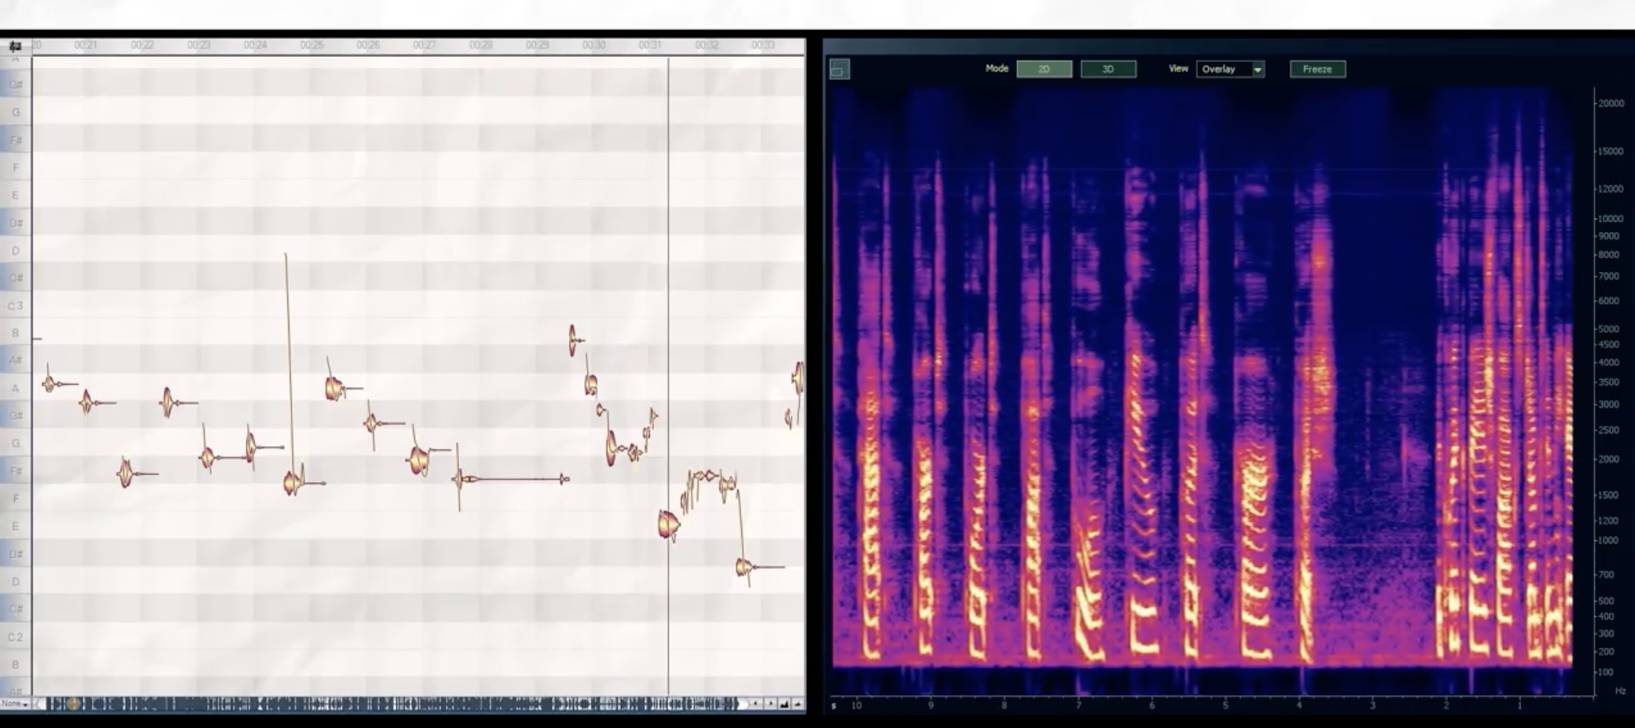Viewport: 1635px width, 728px height.
Task: Click the 10000 Hz frequency label
Action: (x=1611, y=218)
